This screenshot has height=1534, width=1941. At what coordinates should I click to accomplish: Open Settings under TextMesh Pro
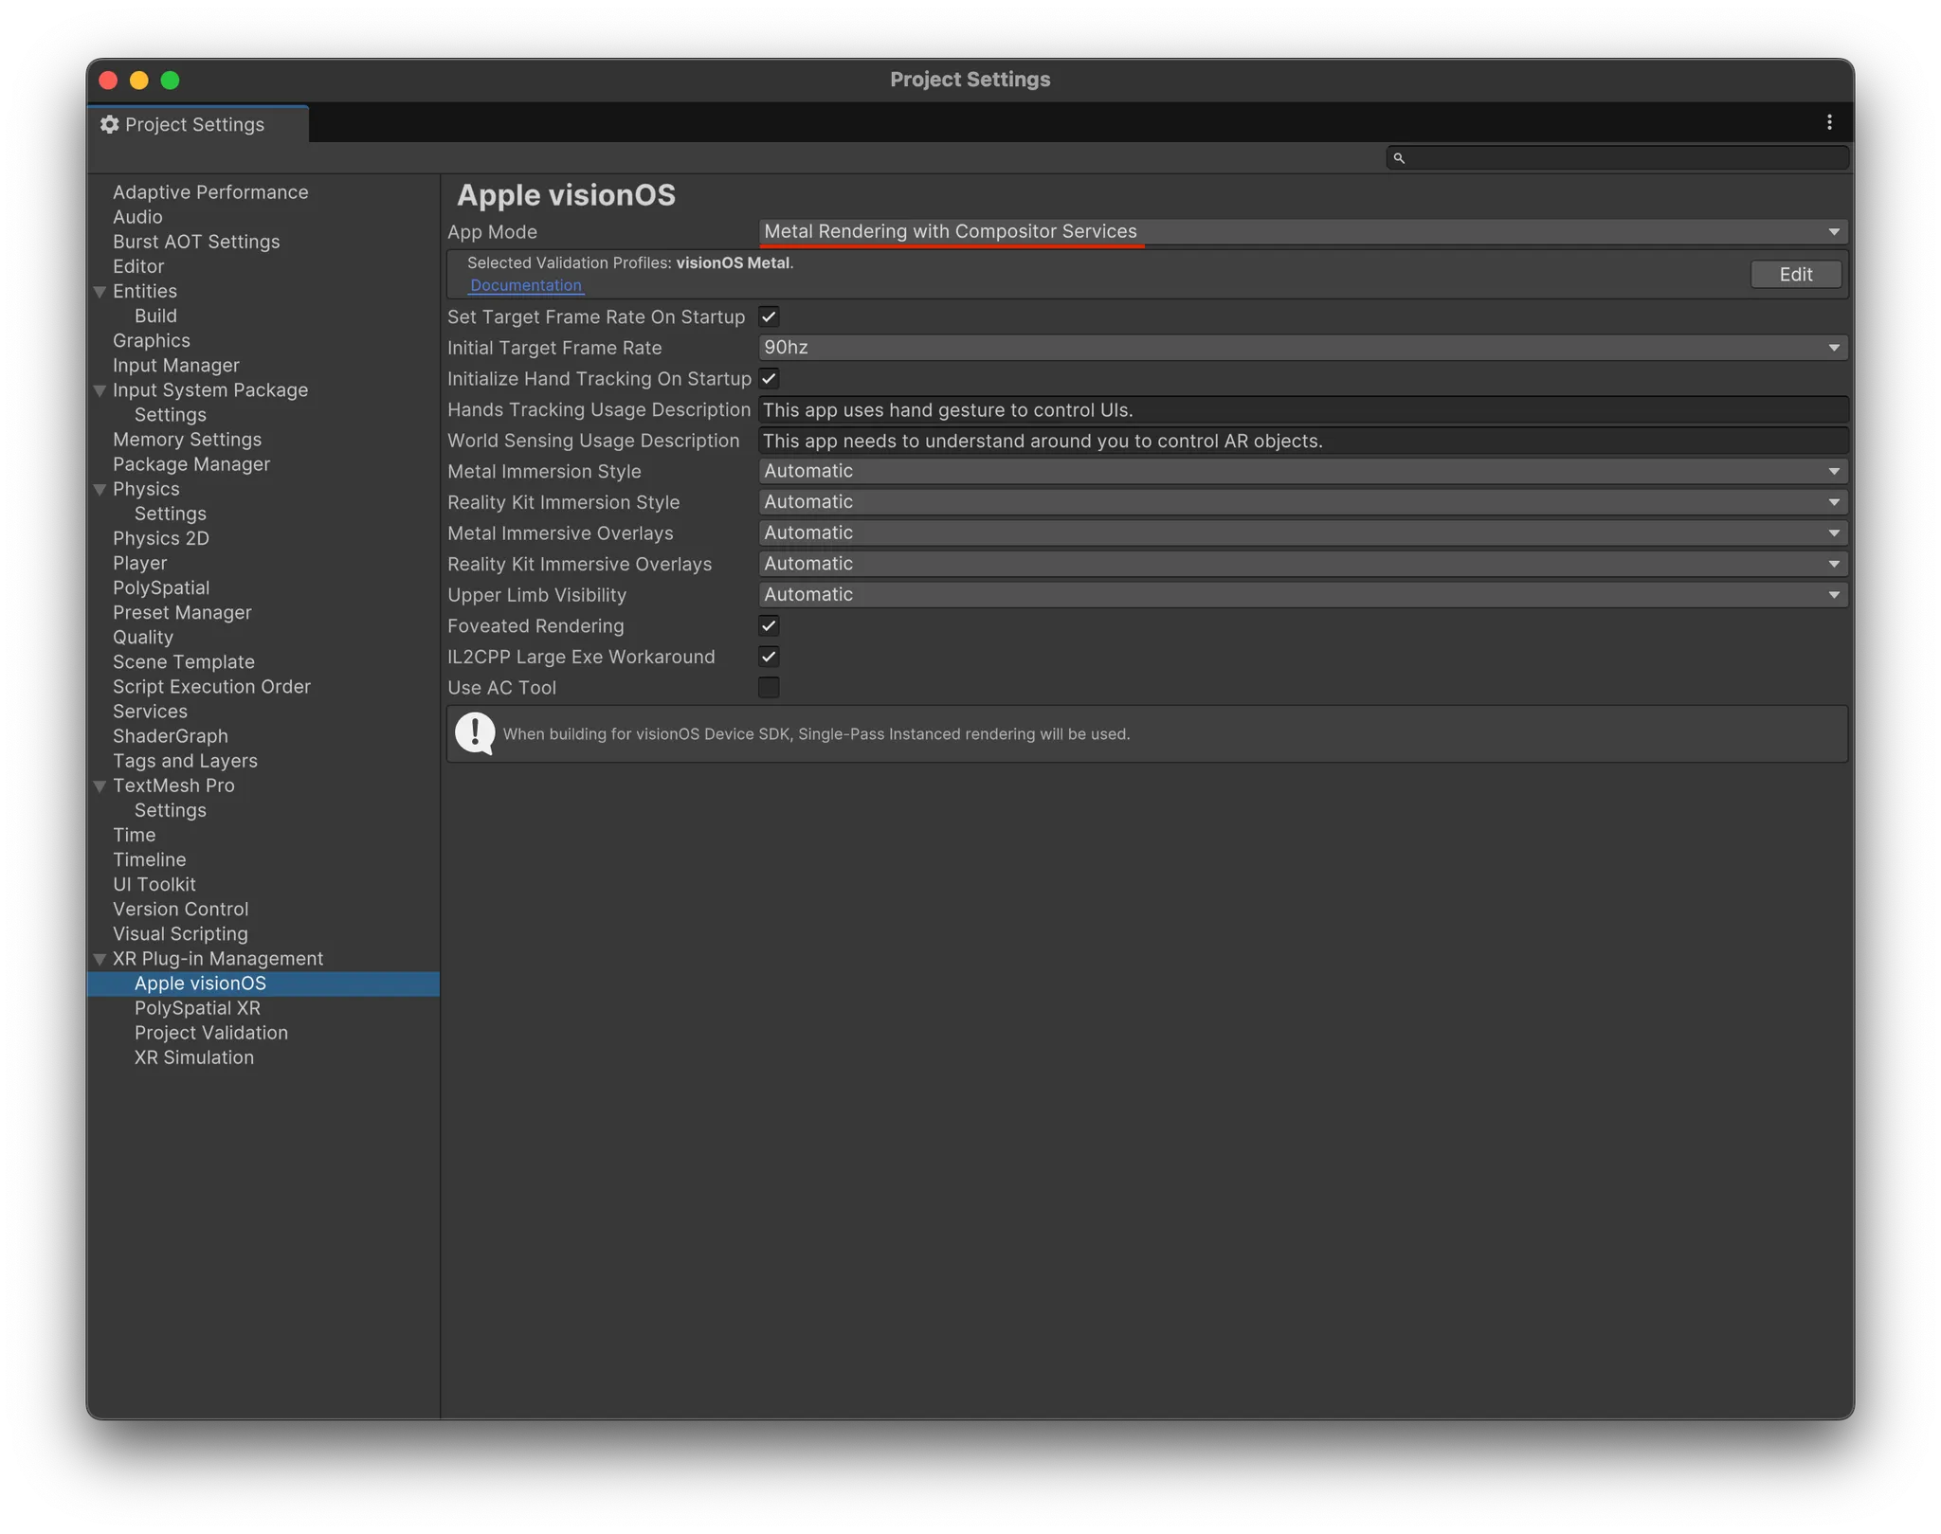(170, 811)
